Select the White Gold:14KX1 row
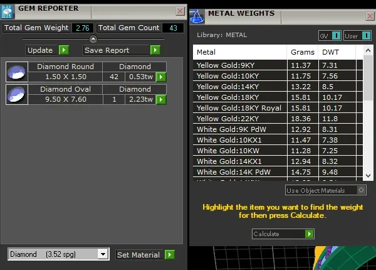Screen dimensions: 376x270 pos(278,161)
